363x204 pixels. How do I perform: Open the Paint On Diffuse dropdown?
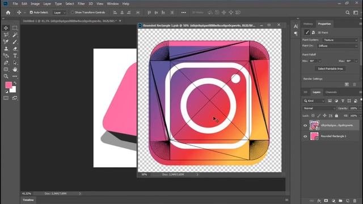point(338,46)
